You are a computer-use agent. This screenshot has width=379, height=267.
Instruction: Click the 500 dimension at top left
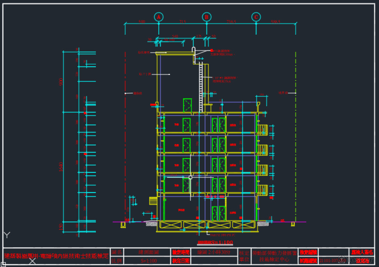tap(141, 22)
